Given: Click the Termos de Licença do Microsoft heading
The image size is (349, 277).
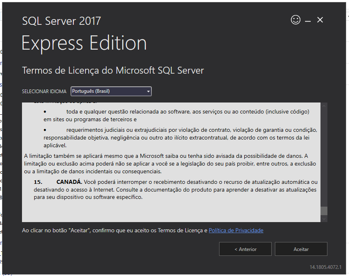Looking at the screenshot, I should click(113, 70).
